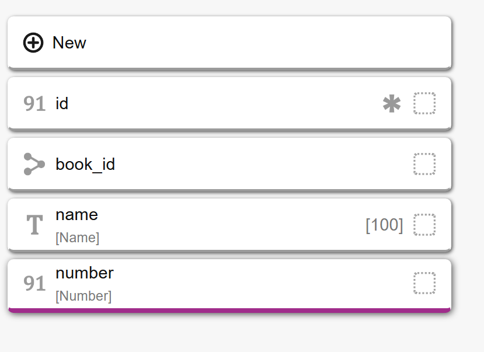484x352 pixels.
Task: Click the text type icon beside name
Action: [34, 225]
